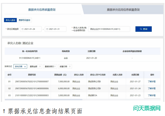
Task: Select bill number 290729000567820210124000000006
Action: (32, 88)
